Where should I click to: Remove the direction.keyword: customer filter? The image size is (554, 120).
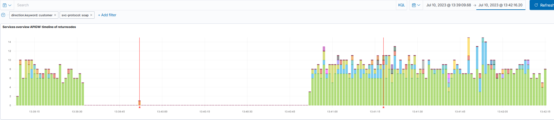(x=55, y=15)
